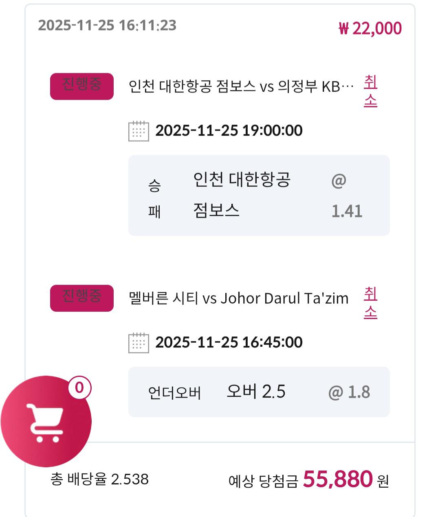Click the 2025-11-25 19:00:00 match date

coord(229,131)
